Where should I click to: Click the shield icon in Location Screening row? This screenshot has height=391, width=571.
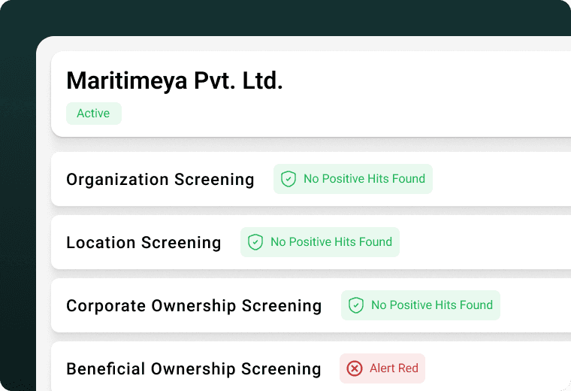255,242
